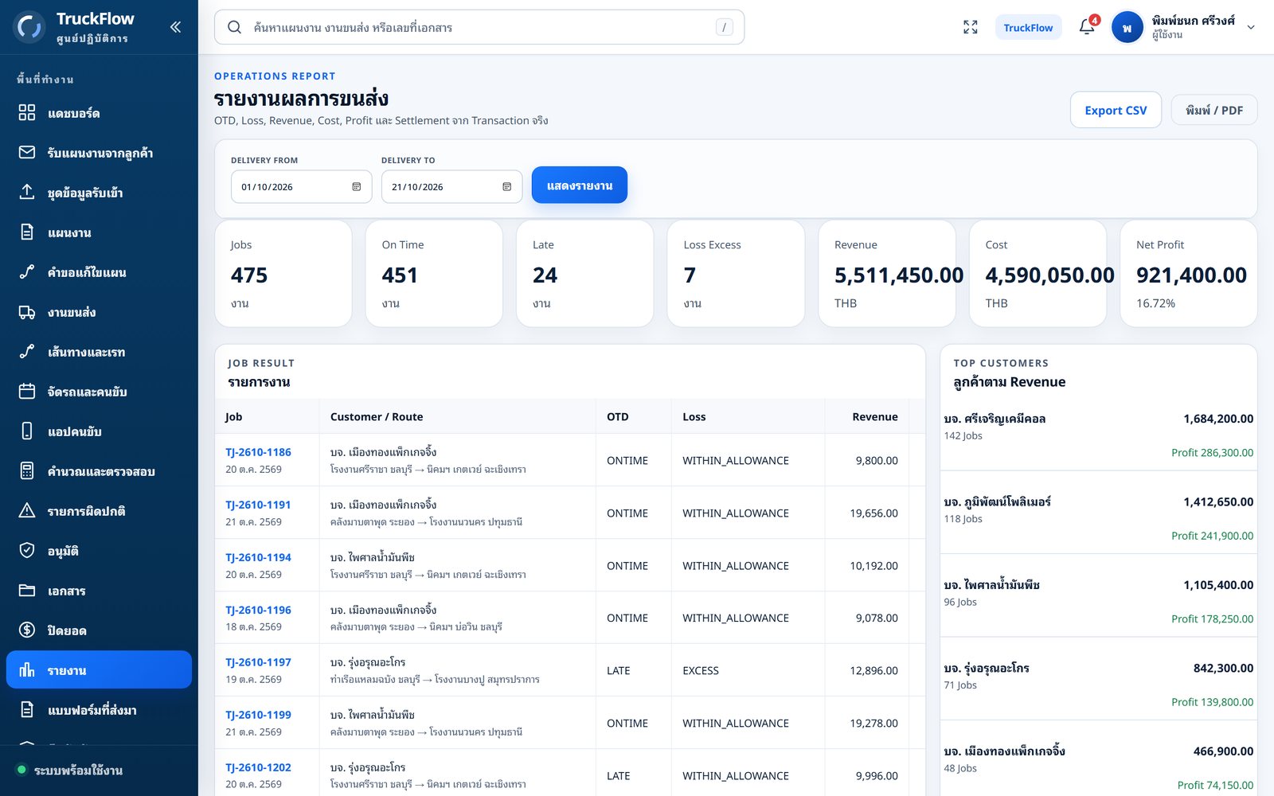This screenshot has width=1274, height=796.
Task: Click the shield icon for อนุมัติ
Action: (27, 551)
